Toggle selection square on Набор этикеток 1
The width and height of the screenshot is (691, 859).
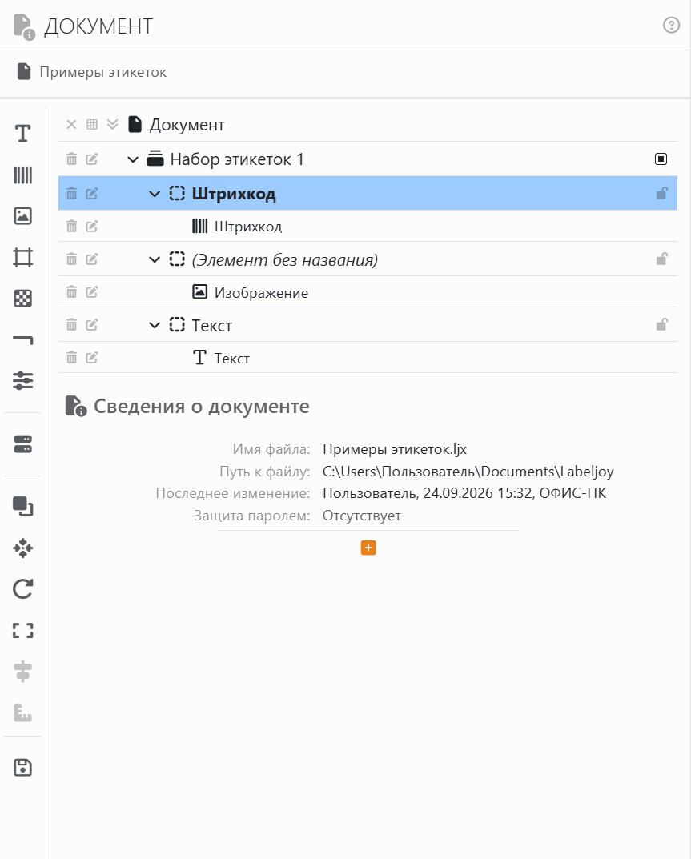pyautogui.click(x=661, y=159)
